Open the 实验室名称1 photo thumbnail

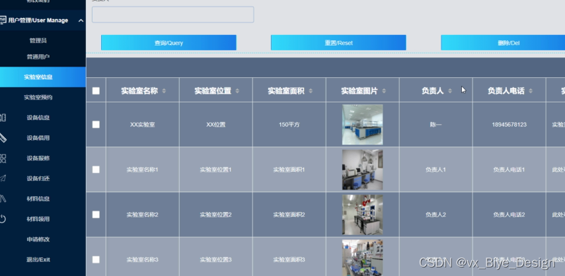(x=363, y=170)
